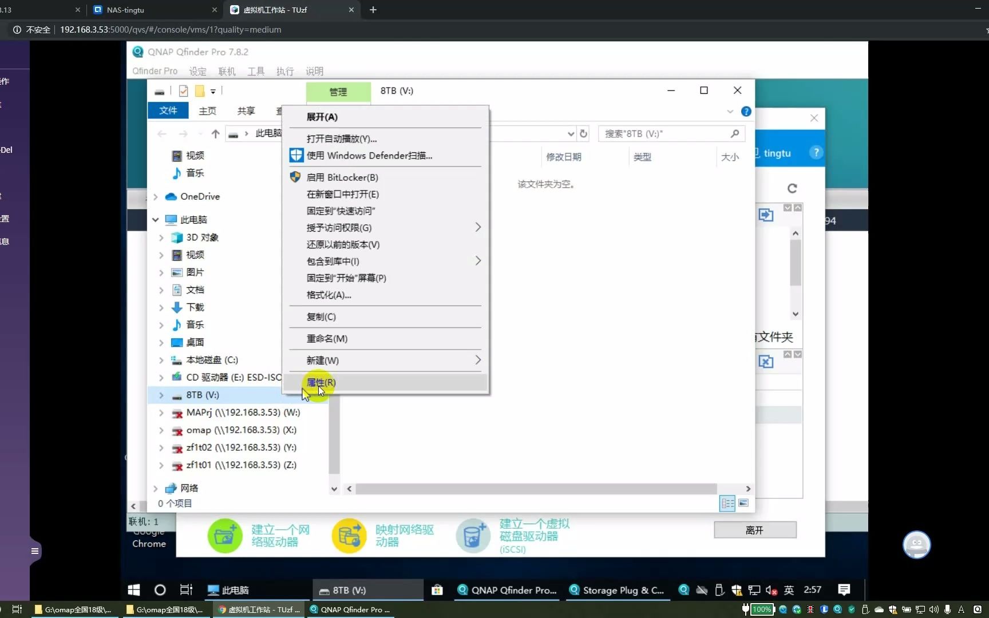Switch to large thumbnails view in Explorer
989x618 pixels.
[x=744, y=504]
